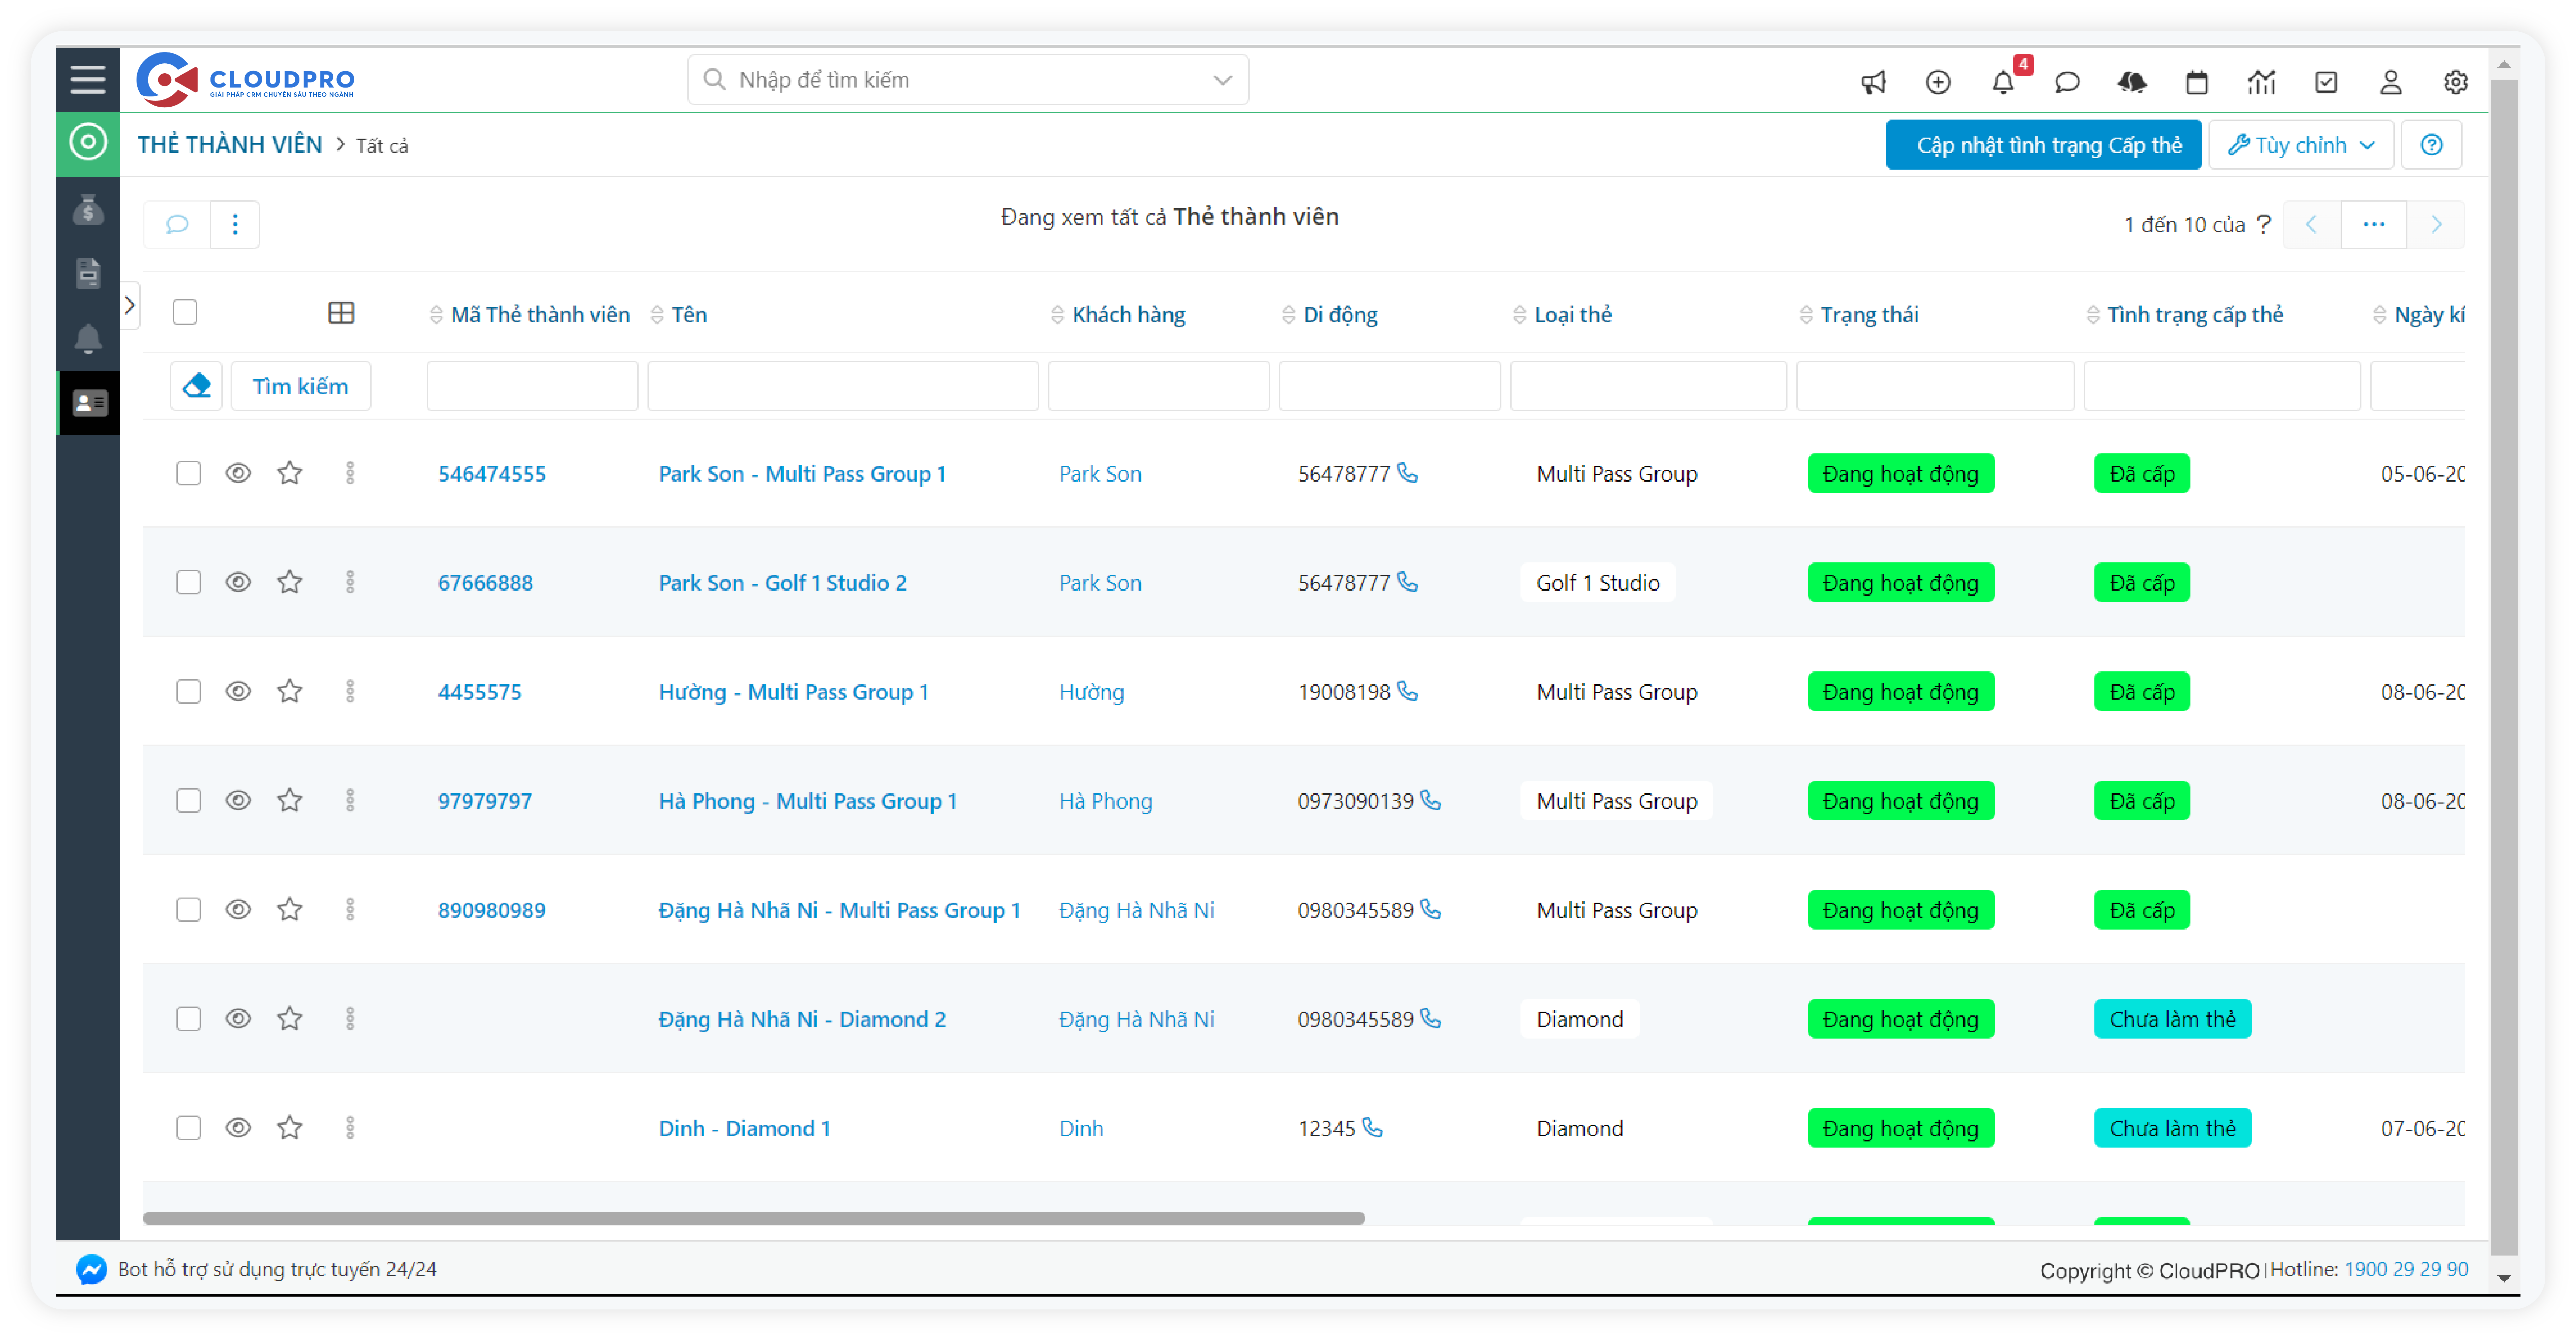The image size is (2576, 1339).
Task: Open the calendar icon in header
Action: [2197, 82]
